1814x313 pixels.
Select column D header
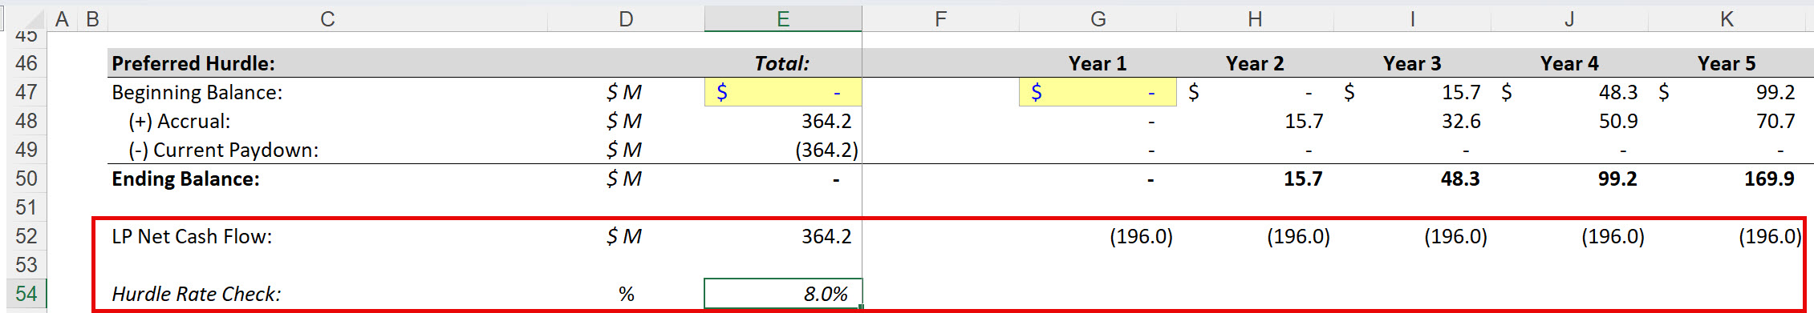tap(626, 19)
